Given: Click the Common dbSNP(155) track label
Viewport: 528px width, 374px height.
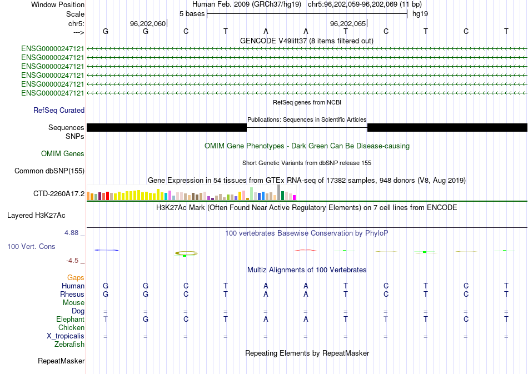Looking at the screenshot, I should click(x=49, y=171).
